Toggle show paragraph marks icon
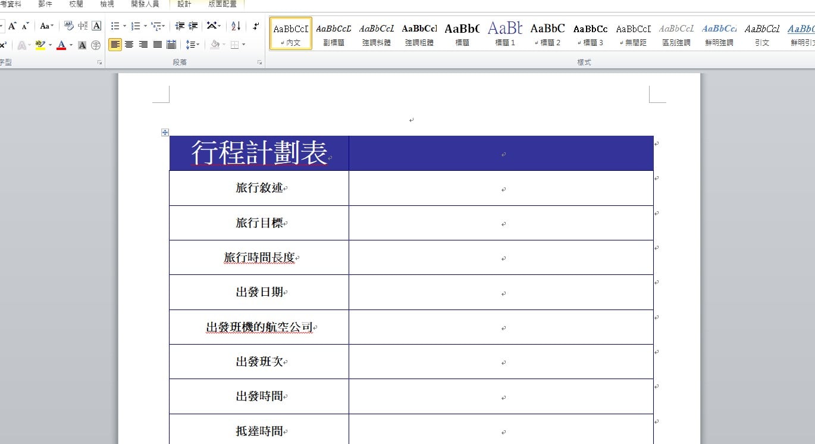815x444 pixels. point(256,26)
